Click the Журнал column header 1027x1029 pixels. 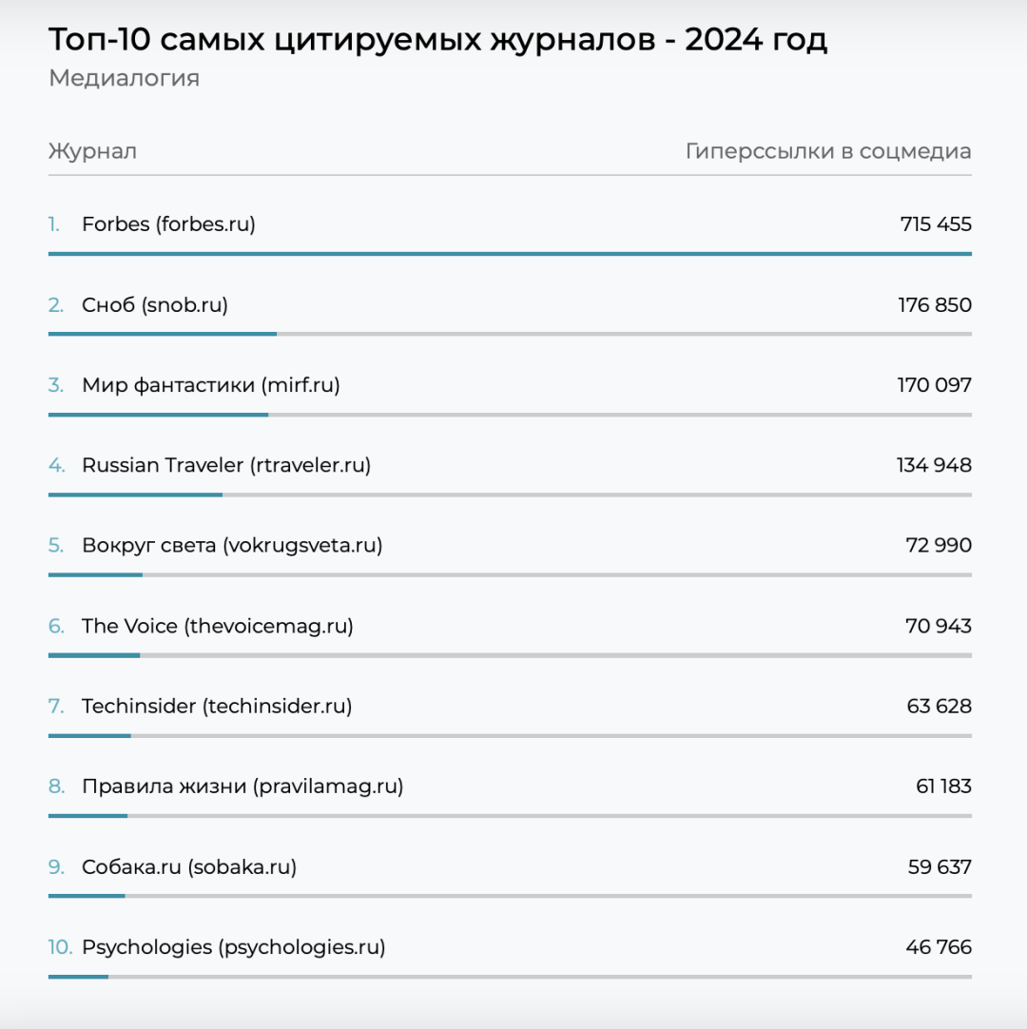pos(92,151)
